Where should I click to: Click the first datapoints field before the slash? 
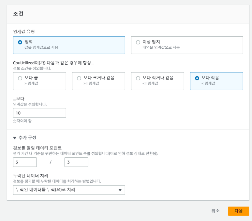[25, 162]
